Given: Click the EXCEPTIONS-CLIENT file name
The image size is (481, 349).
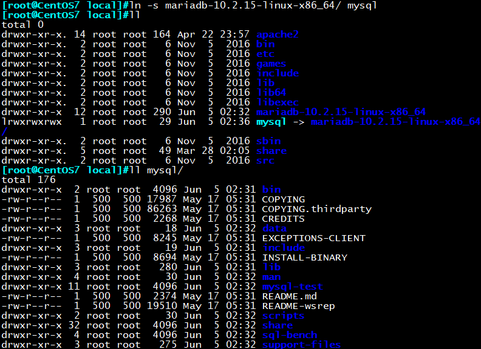Looking at the screenshot, I should tap(314, 238).
